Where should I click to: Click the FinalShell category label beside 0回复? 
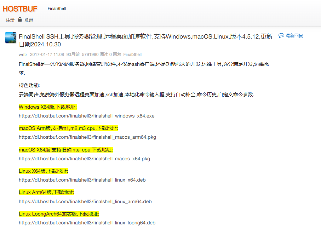(x=132, y=54)
